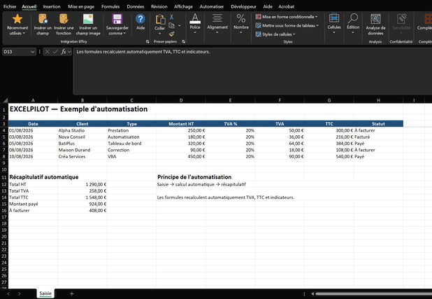Add a new sheet with plus icon
Screen dimensions: 432x299
tap(71, 294)
